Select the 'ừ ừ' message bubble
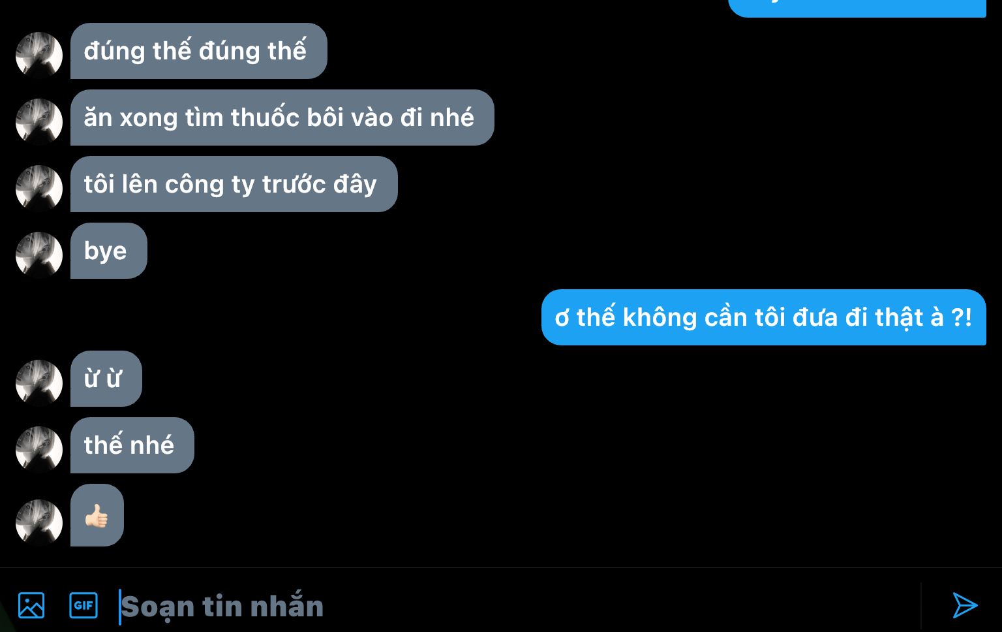1002x632 pixels. coord(106,379)
